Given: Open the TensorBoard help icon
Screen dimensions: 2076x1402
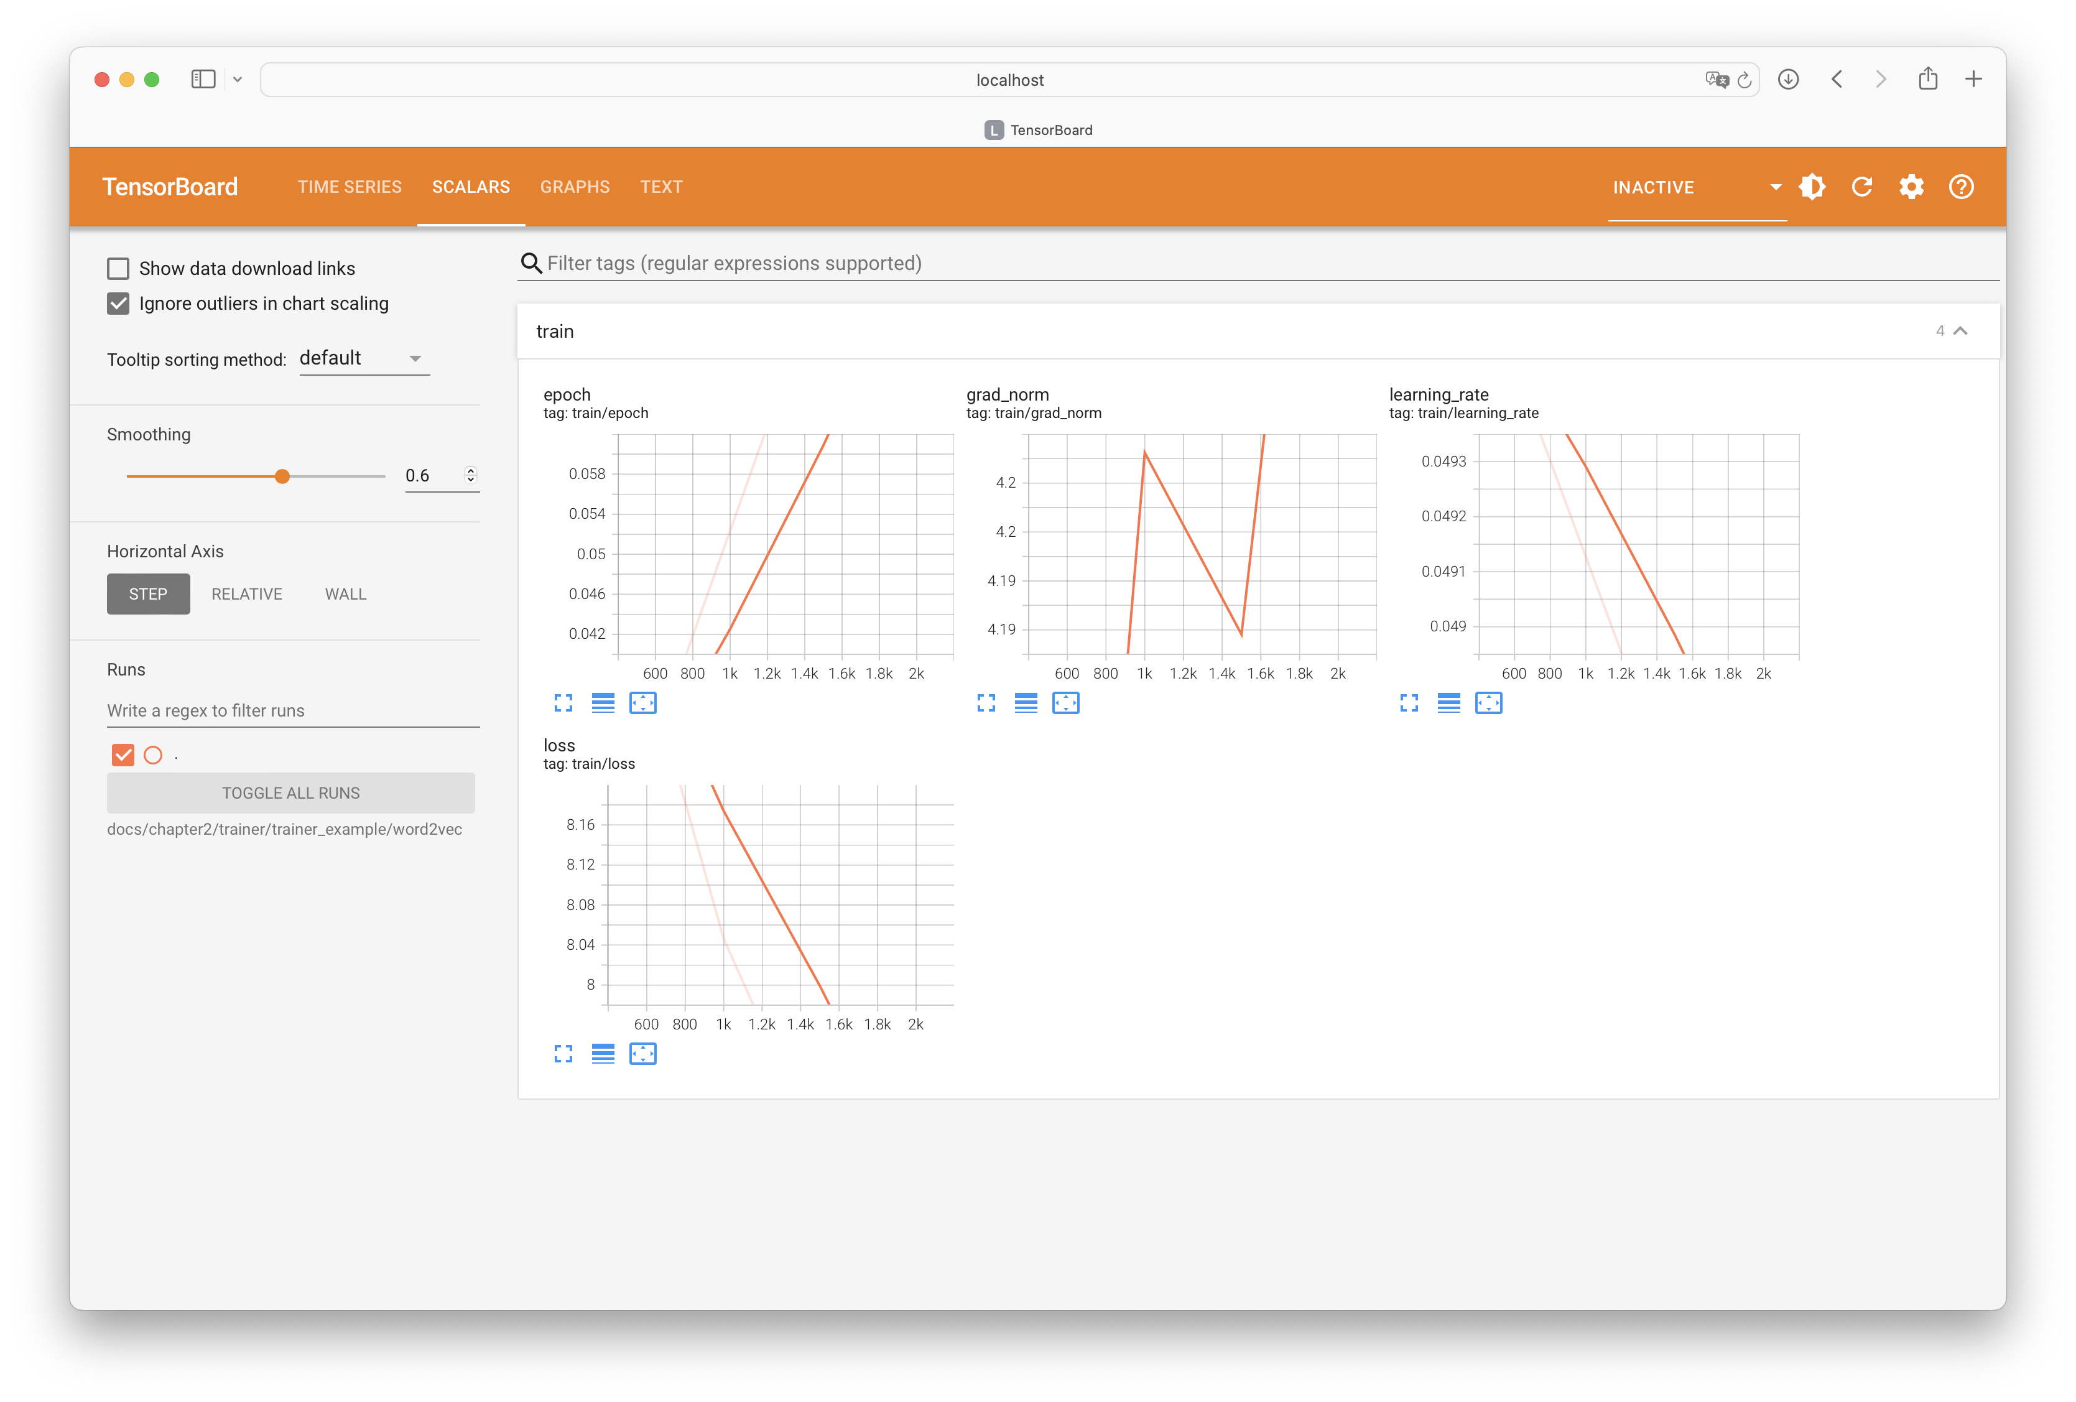Looking at the screenshot, I should 1961,187.
